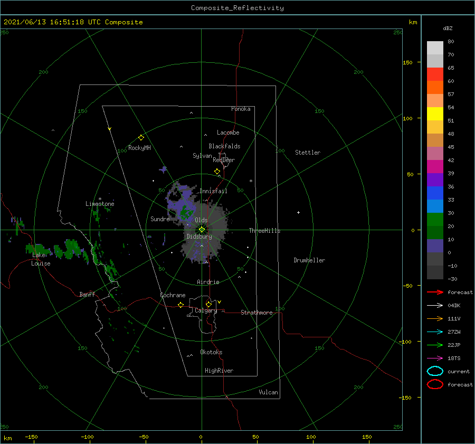Select the 54 dBZ yellow color swatch
This screenshot has width=475, height=444.
click(x=435, y=114)
